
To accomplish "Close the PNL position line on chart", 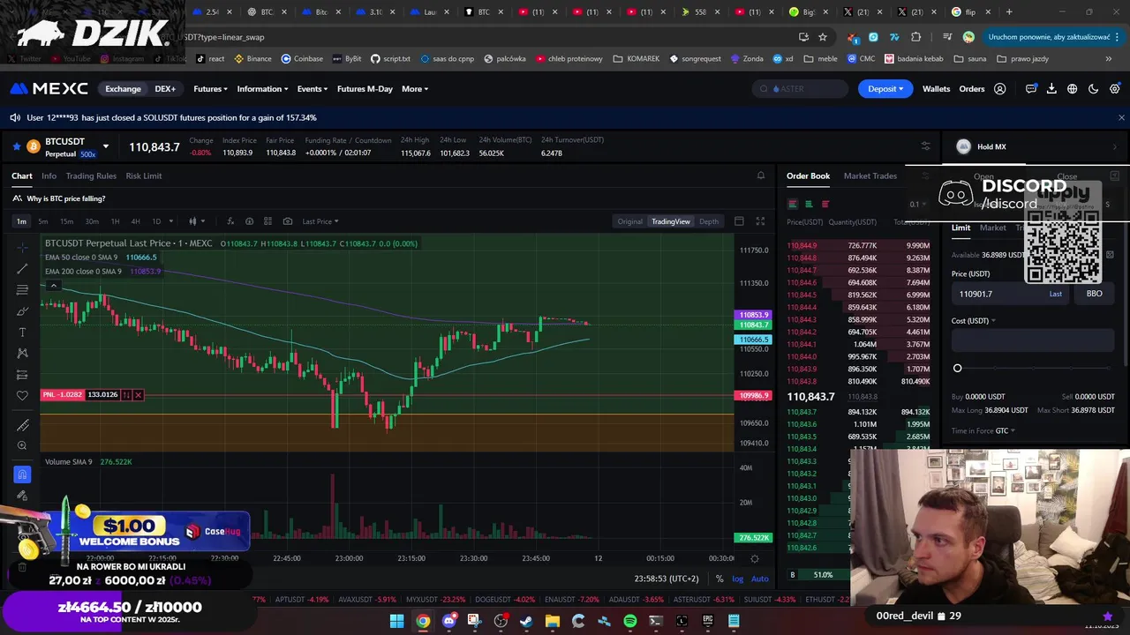I will click(x=138, y=395).
